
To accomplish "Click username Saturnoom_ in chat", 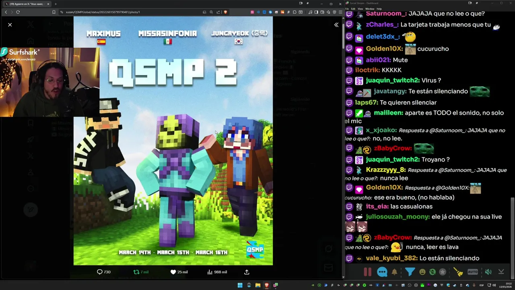I will [x=386, y=14].
